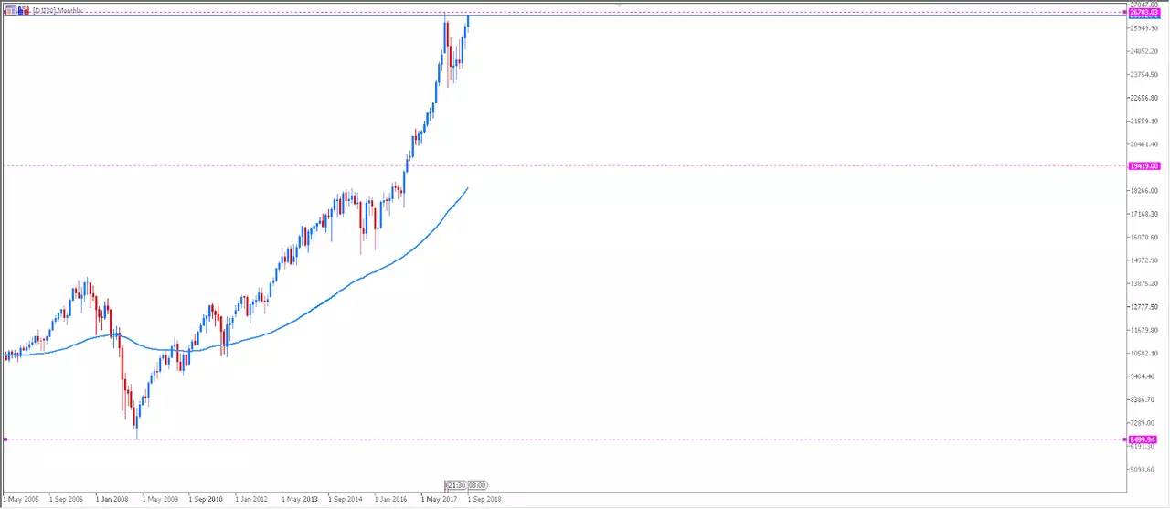
Task: Click the 1 Sep 2010 date label
Action: 207,500
